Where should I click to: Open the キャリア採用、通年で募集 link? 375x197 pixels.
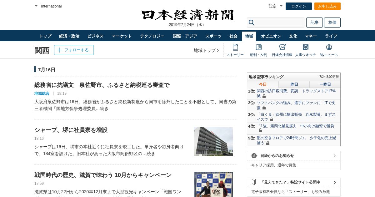coord(274,165)
